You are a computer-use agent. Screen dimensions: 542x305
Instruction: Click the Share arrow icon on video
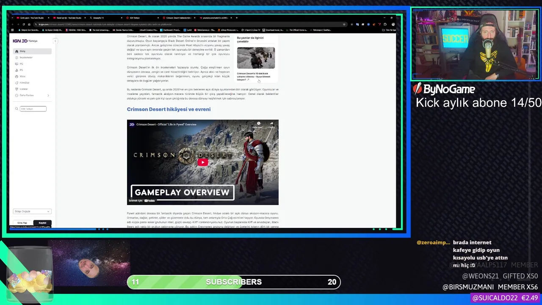pos(271,124)
